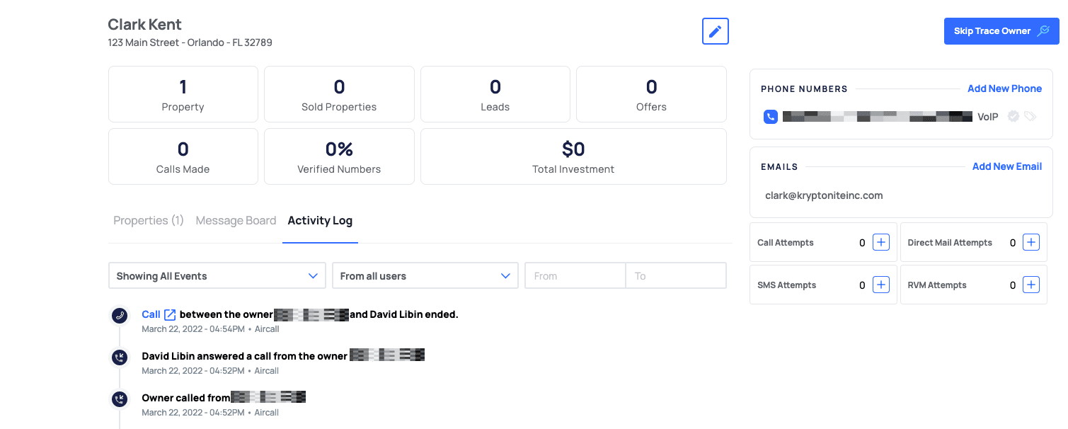Click the pencil edit owner icon
The image size is (1068, 429).
point(715,31)
